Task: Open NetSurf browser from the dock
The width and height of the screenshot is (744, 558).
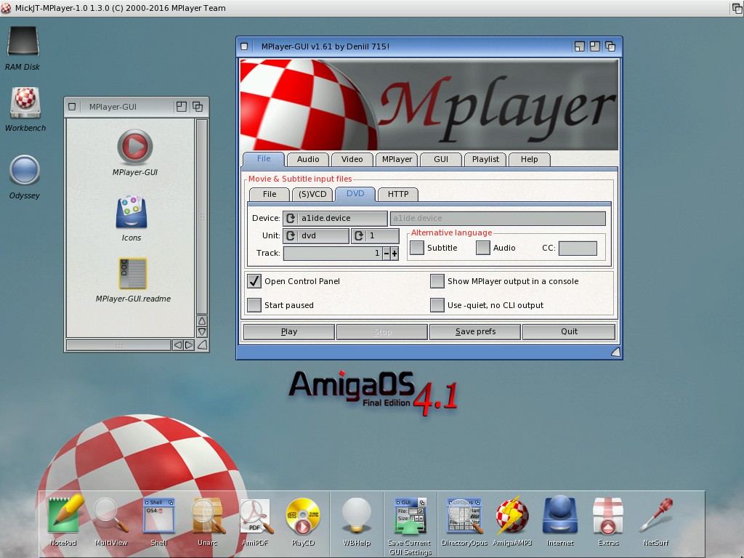Action: pyautogui.click(x=655, y=517)
